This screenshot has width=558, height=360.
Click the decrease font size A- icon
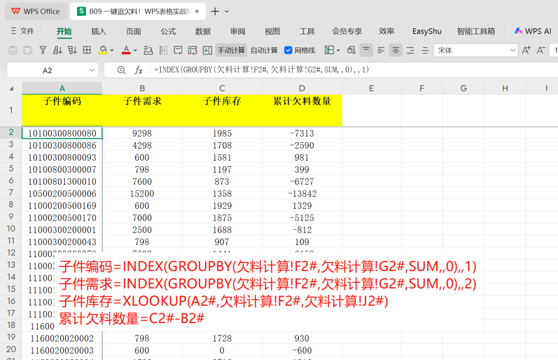(x=541, y=50)
